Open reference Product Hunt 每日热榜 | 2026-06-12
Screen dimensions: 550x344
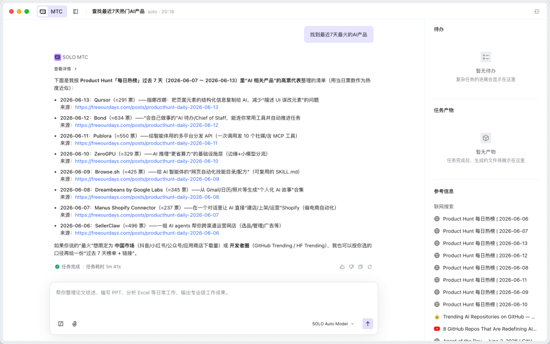485,255
